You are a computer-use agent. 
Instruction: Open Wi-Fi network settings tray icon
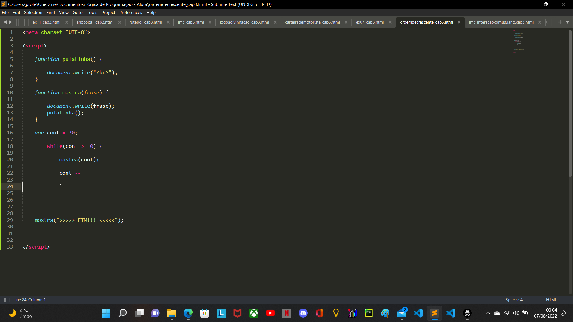pos(507,313)
